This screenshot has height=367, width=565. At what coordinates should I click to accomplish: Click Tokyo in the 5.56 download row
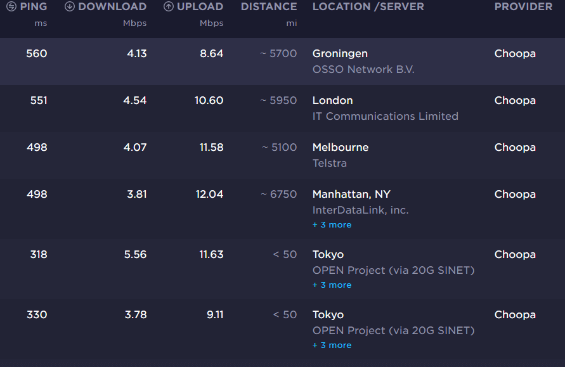328,255
